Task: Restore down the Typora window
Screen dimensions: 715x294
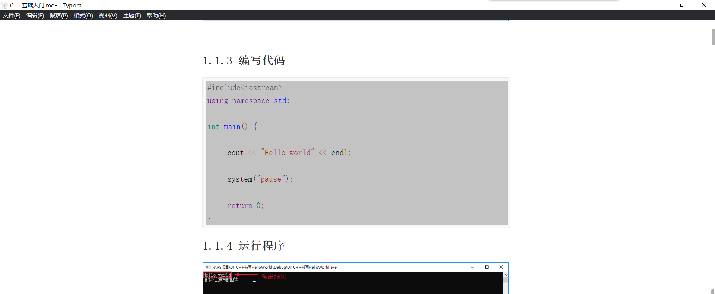Action: [682, 5]
